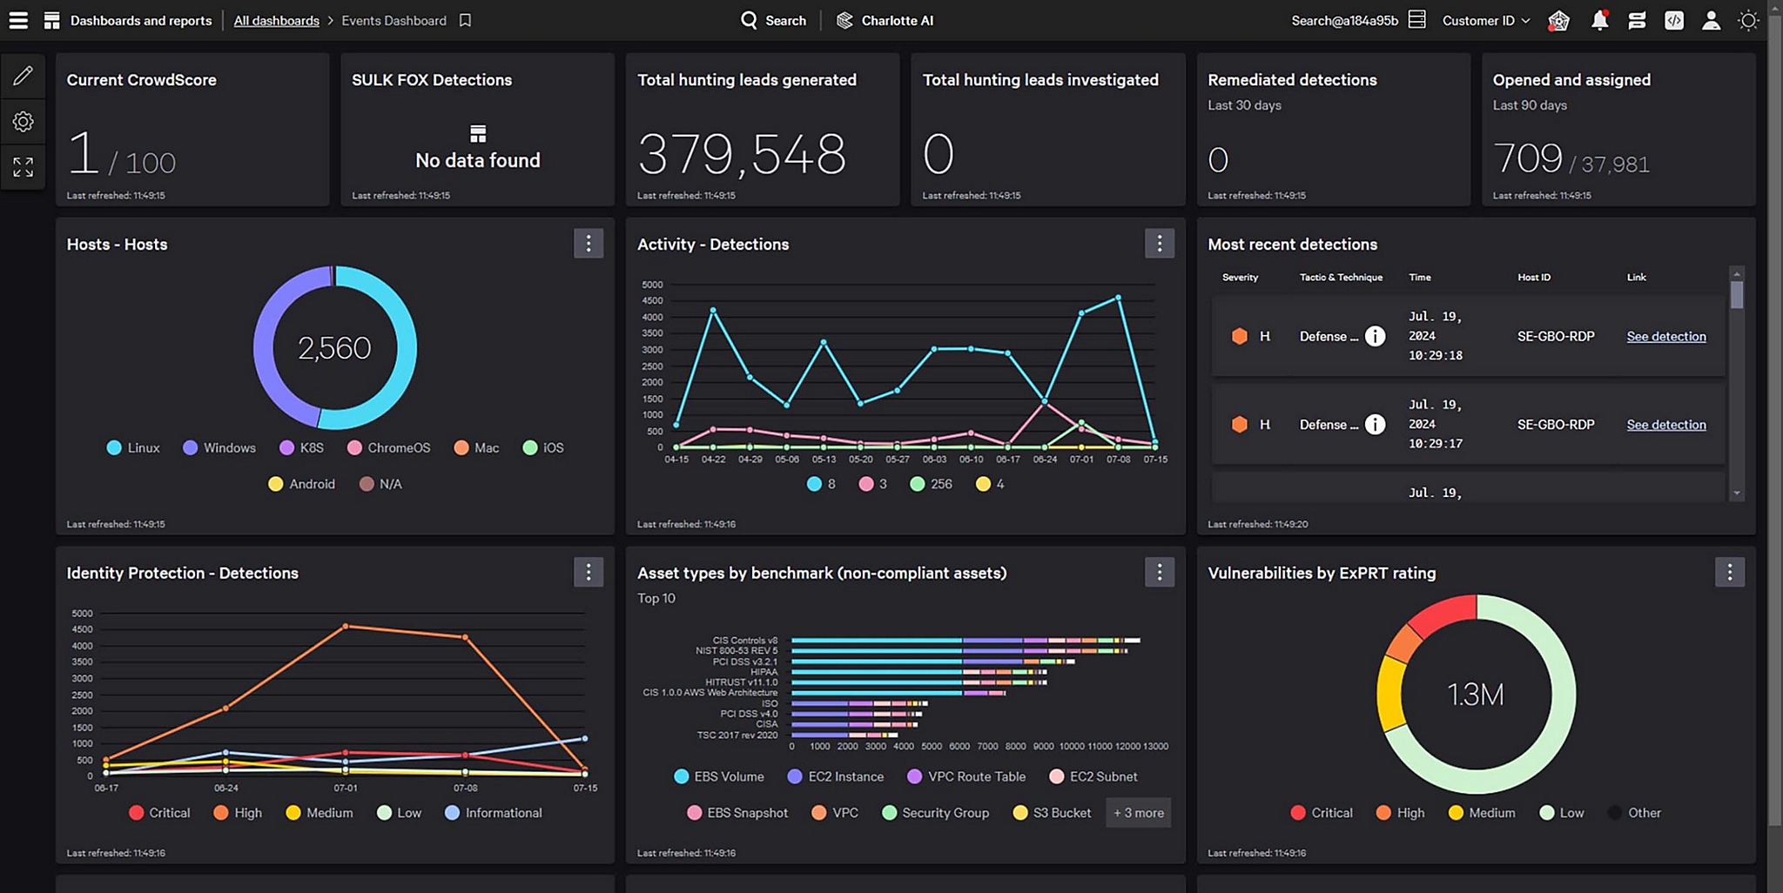Toggle Critical series in Identity Protection legend

tap(160, 812)
